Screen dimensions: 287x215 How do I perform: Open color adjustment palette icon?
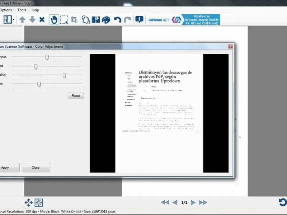coord(106,20)
